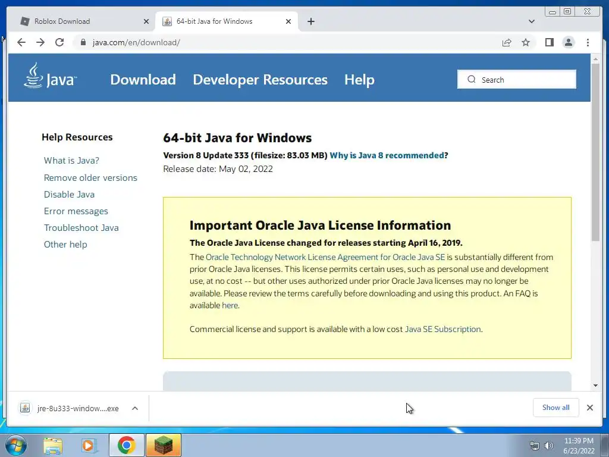Click the page's vertical scrollbar thumb
Screen dimensions: 609x457
click(x=595, y=152)
